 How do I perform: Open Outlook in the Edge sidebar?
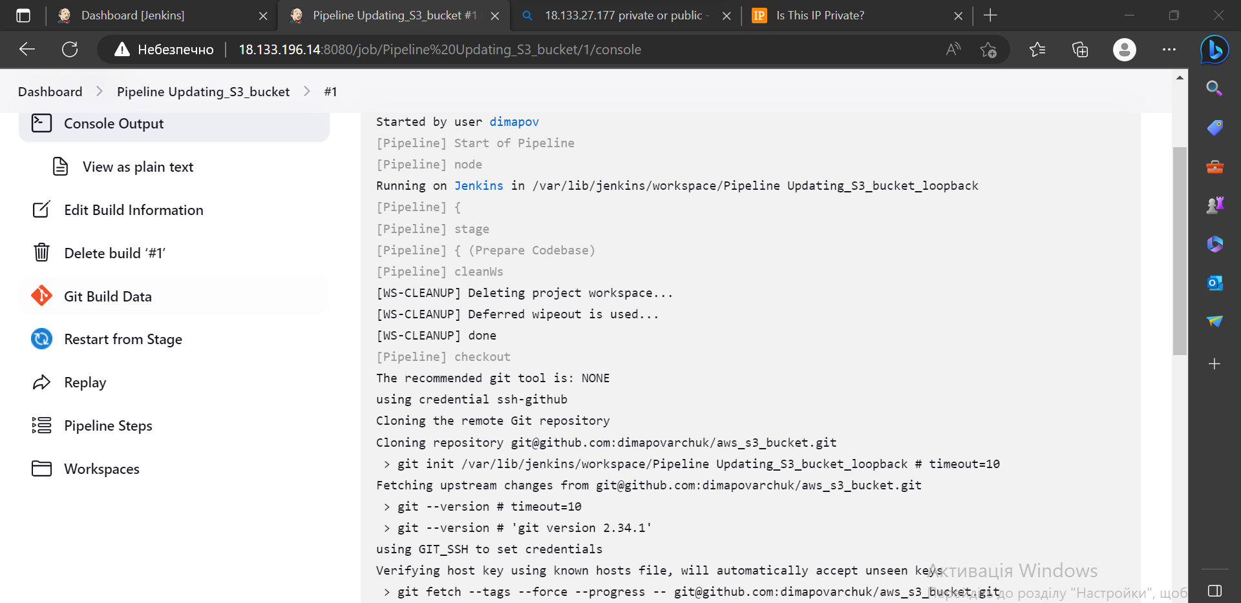[x=1214, y=283]
